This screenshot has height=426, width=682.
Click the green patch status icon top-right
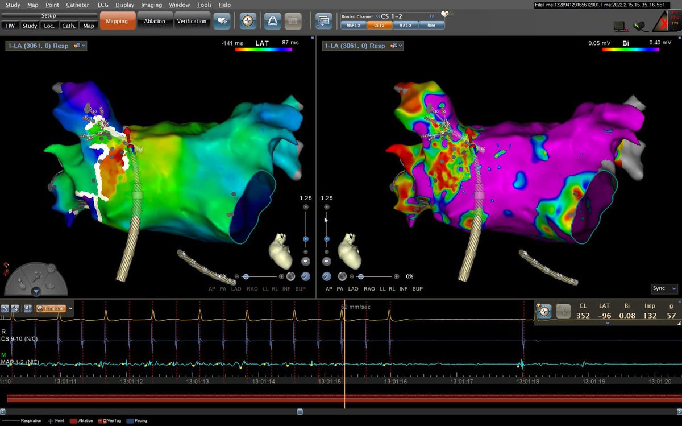point(641,26)
